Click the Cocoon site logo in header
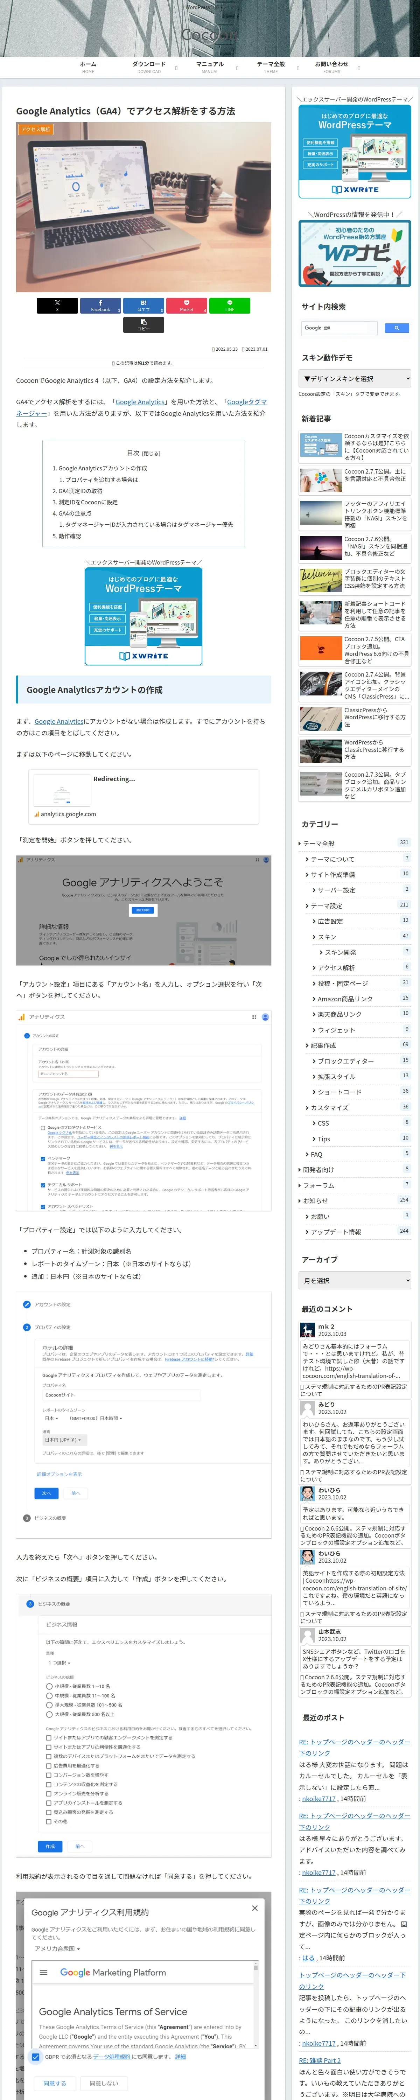This screenshot has width=420, height=2100. point(210,34)
